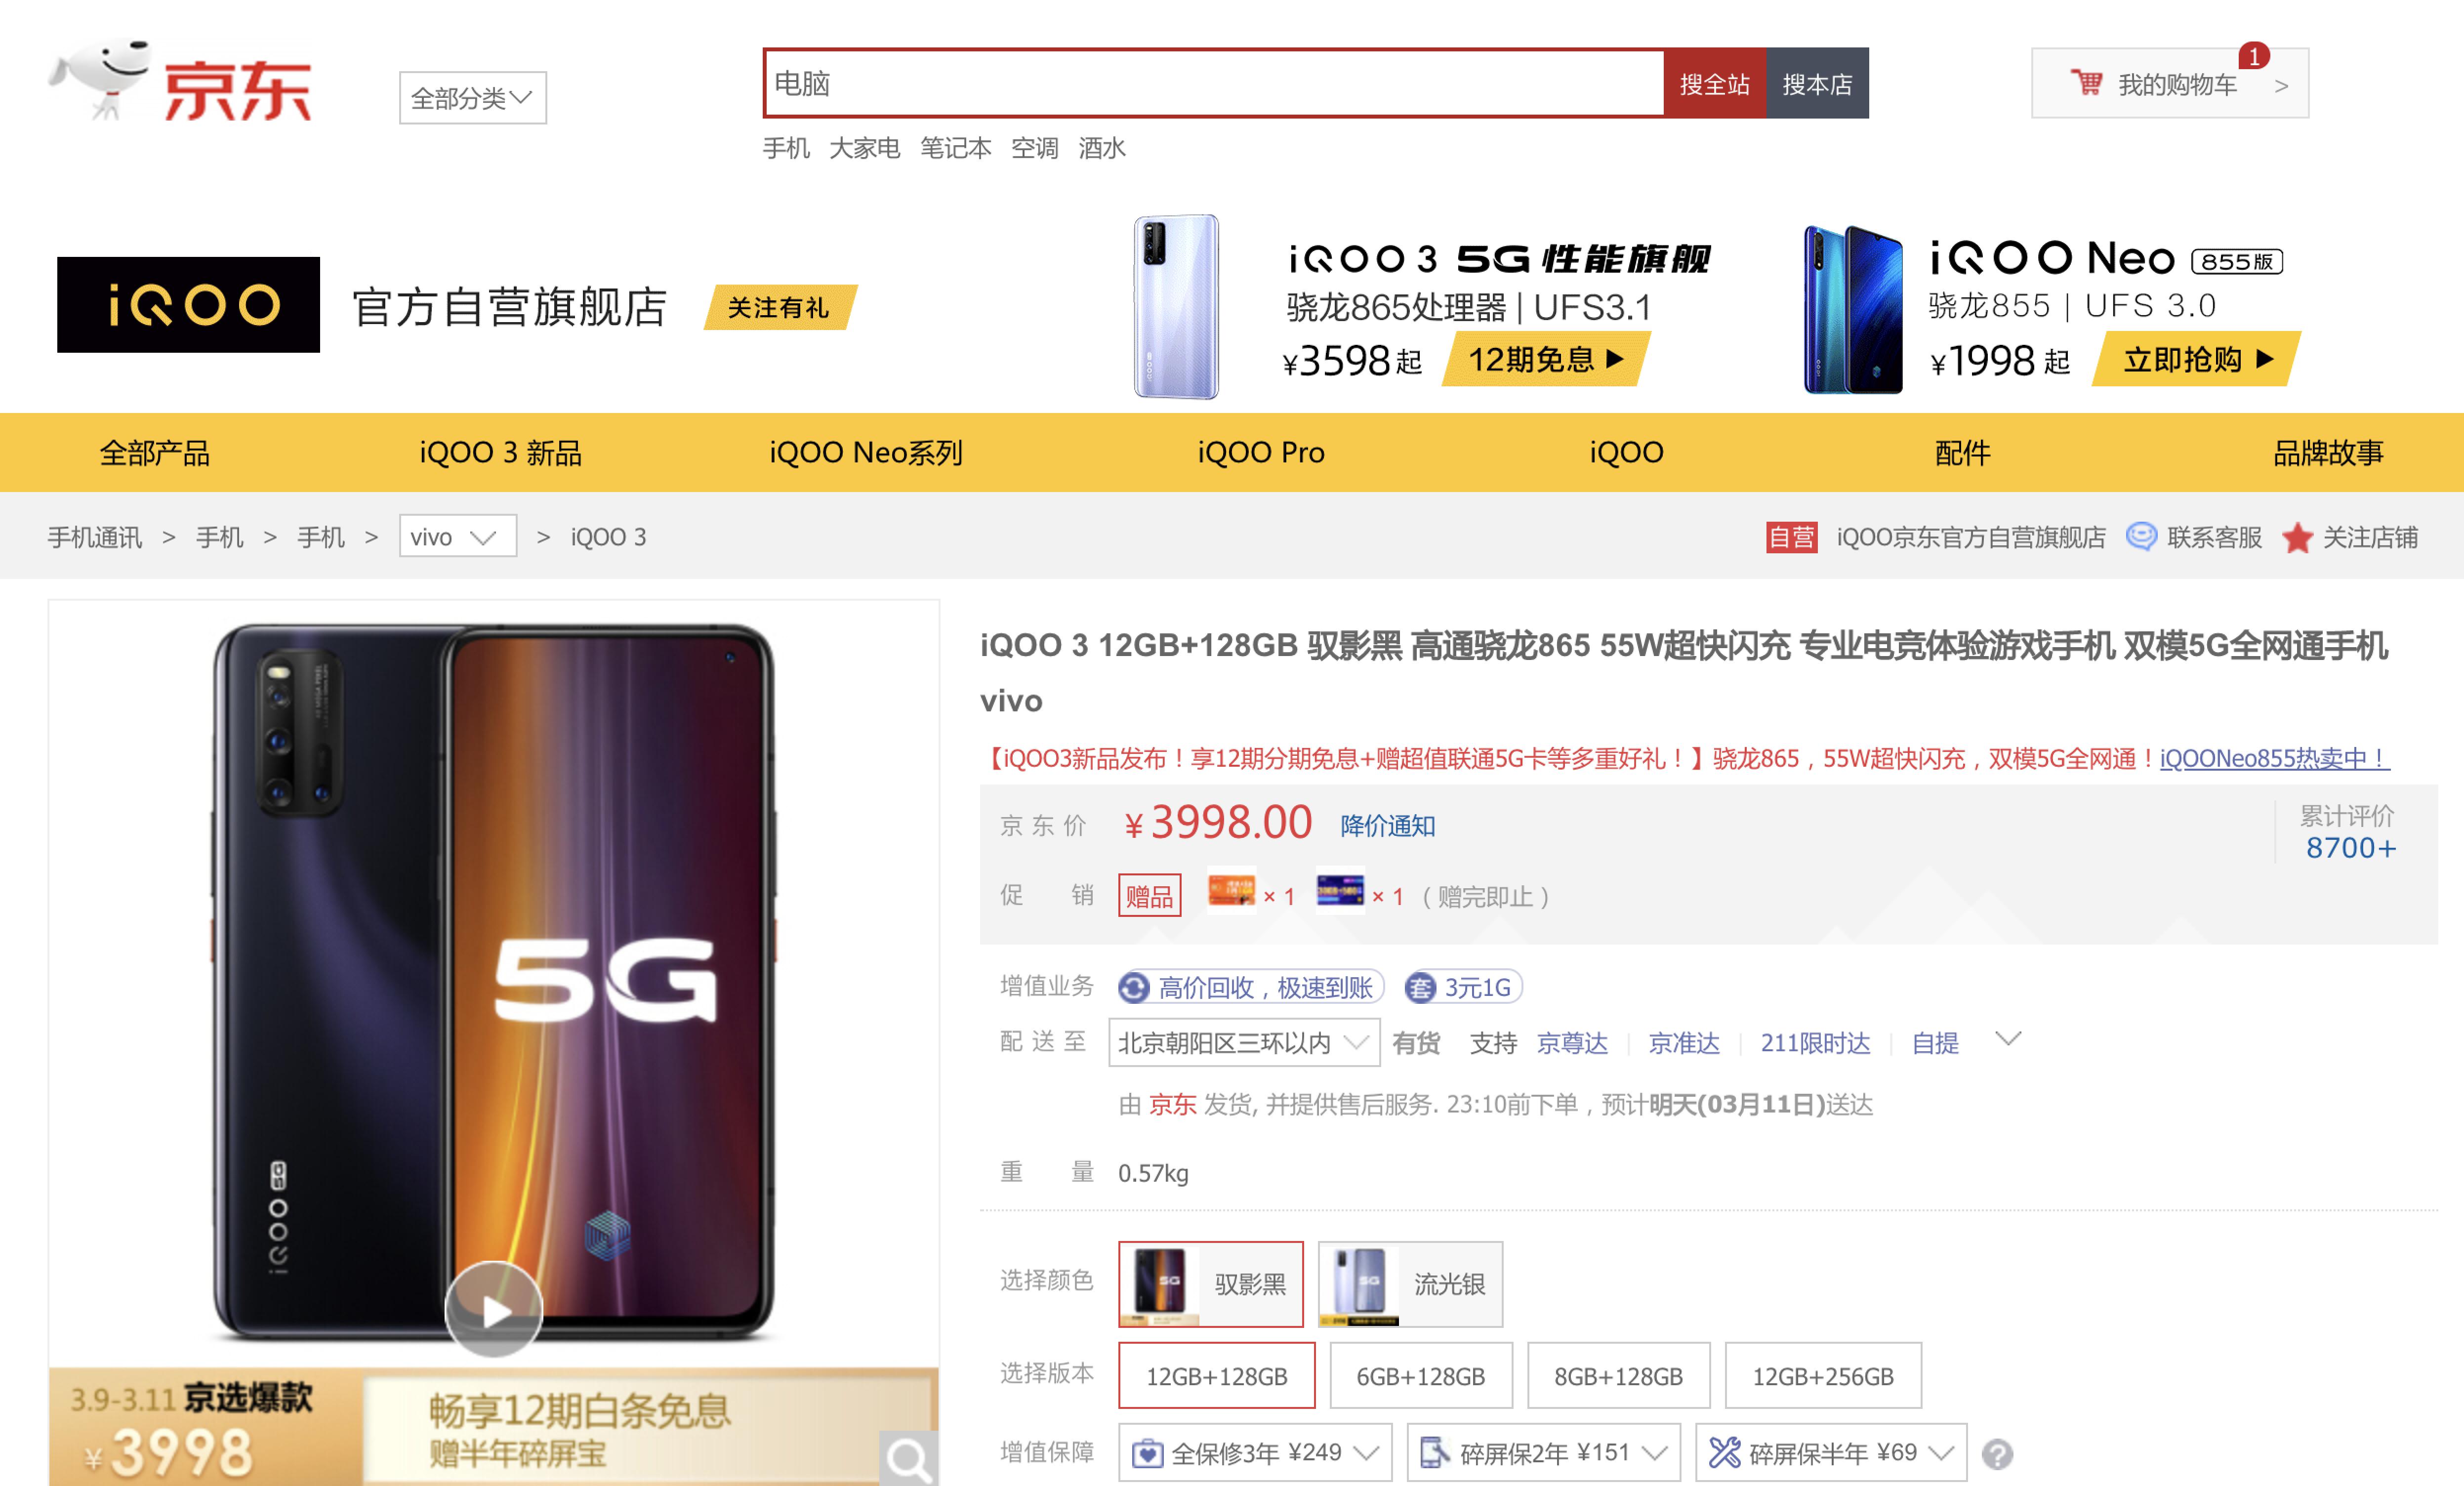The width and height of the screenshot is (2464, 1486).
Task: Open the iQOO 3 新品 nav tab
Action: tap(500, 453)
